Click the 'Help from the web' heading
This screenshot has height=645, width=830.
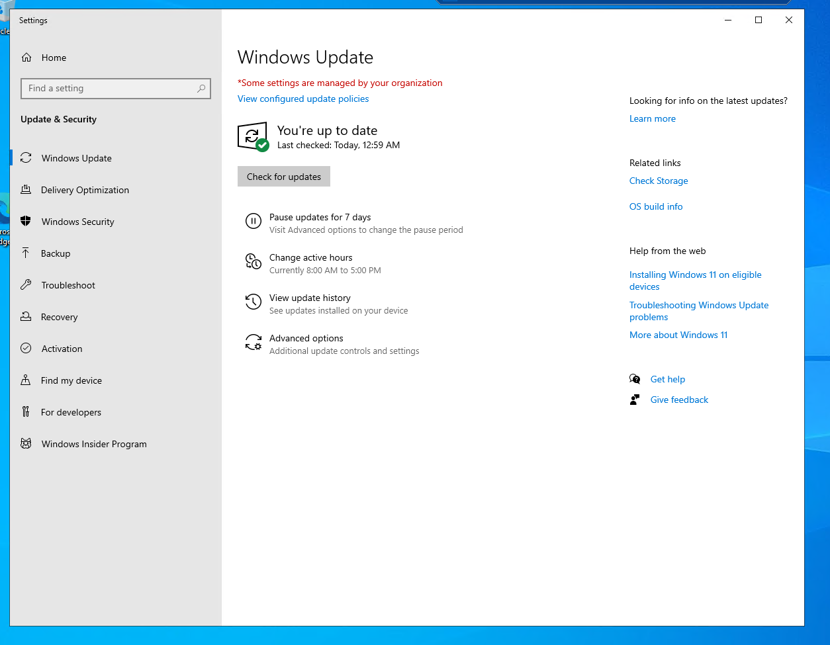tap(667, 251)
